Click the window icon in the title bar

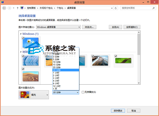3,2
